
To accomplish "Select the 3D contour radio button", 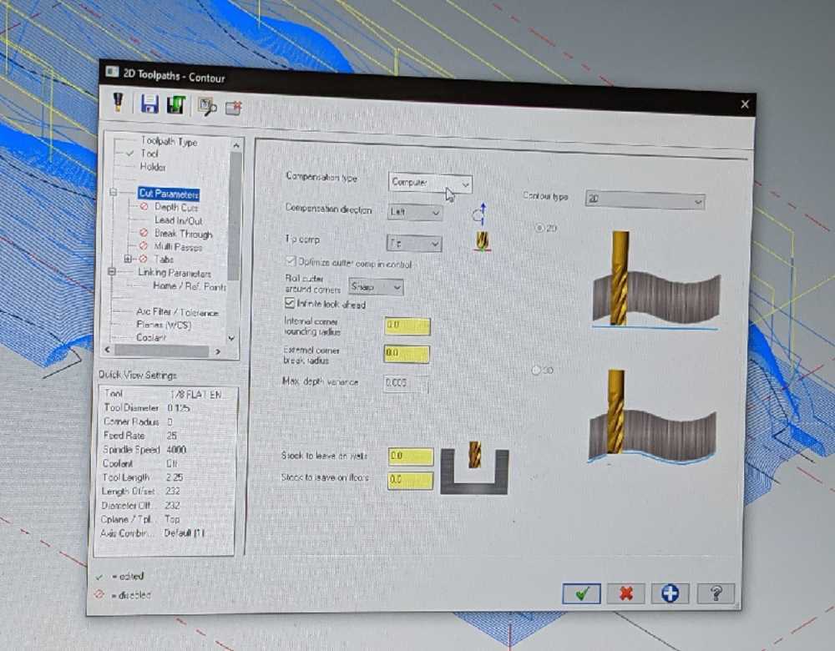I will [x=536, y=371].
